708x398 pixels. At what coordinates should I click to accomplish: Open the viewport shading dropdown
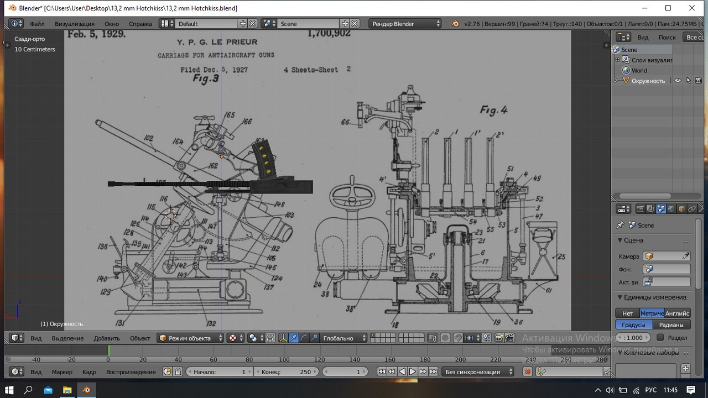point(236,338)
